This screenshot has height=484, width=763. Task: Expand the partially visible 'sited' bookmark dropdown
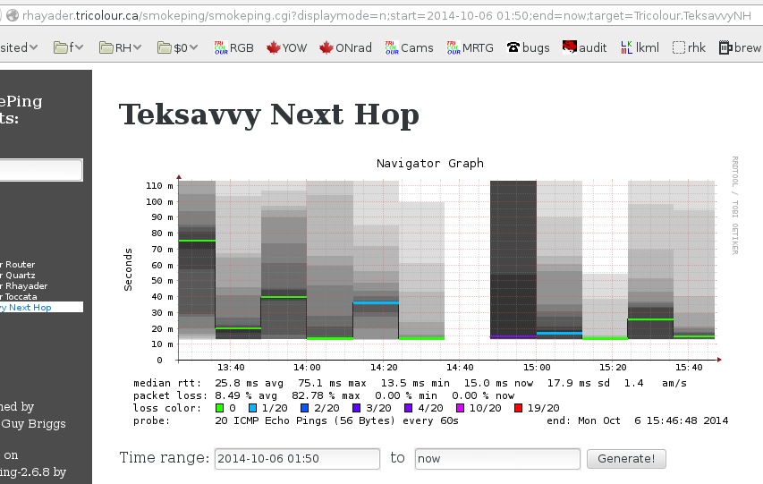[x=19, y=47]
